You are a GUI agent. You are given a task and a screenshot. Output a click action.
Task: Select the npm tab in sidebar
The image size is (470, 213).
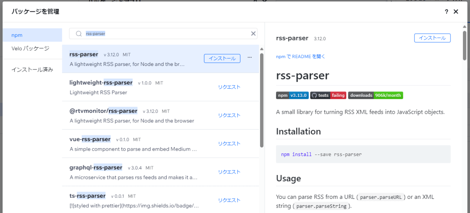[x=33, y=35]
